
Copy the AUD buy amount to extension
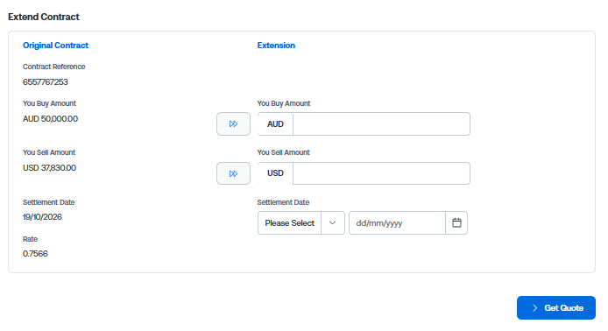click(233, 124)
